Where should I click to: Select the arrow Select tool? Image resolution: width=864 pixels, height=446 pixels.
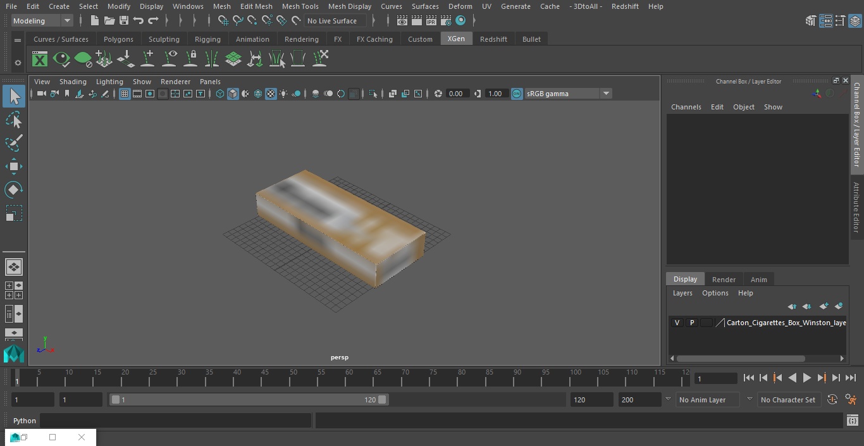coord(14,96)
